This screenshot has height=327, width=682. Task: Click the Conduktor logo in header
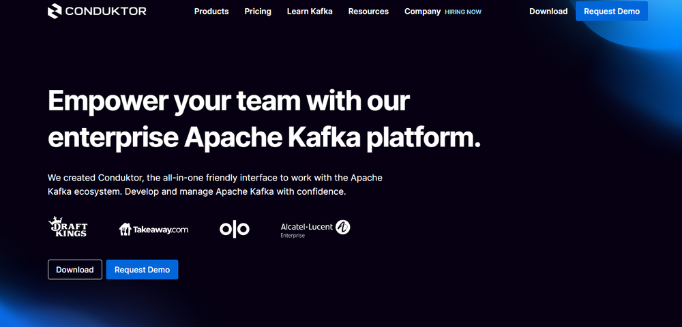[x=97, y=12]
